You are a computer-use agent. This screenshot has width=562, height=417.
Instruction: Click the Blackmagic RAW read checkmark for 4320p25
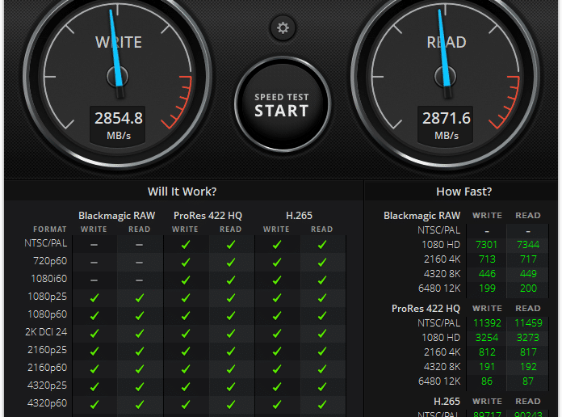coord(140,387)
